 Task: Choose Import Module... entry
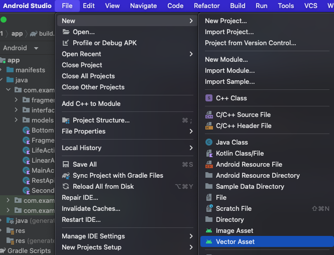point(230,71)
